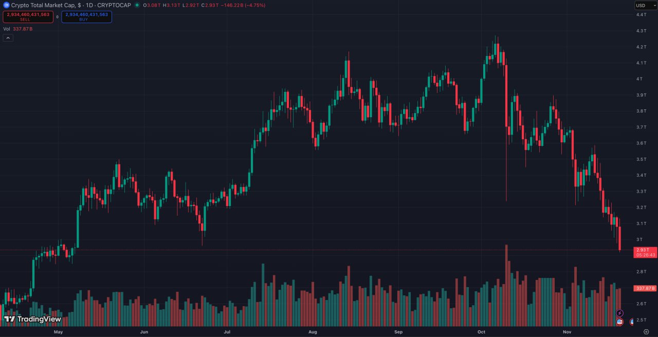Click the 2.93T current price label
The width and height of the screenshot is (658, 337).
coord(645,250)
